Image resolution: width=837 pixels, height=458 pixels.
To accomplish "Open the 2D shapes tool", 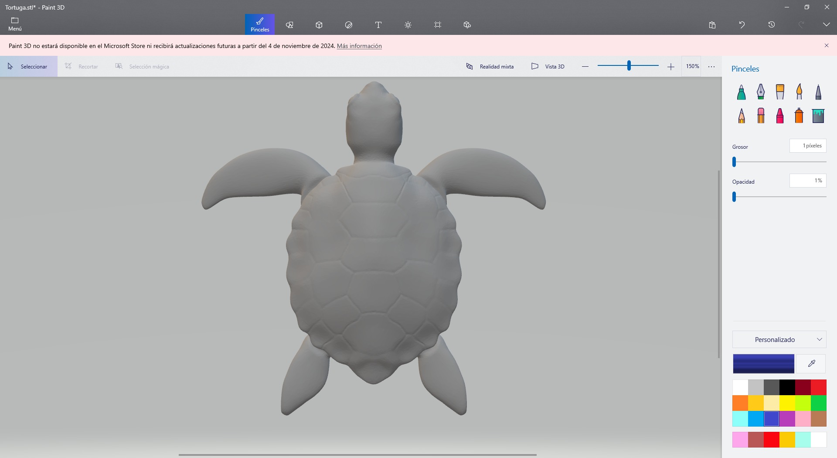I will point(289,25).
